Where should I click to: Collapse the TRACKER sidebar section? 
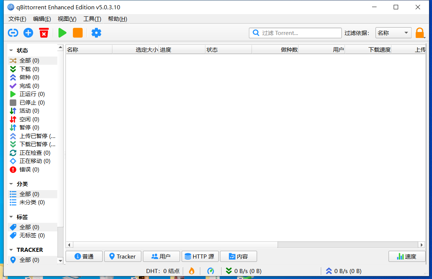[11, 250]
